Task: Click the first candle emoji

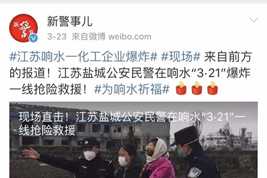Action: pos(181,88)
